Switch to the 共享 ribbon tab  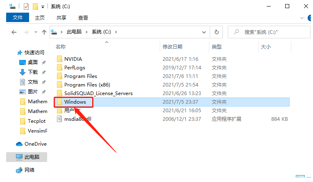pos(61,18)
